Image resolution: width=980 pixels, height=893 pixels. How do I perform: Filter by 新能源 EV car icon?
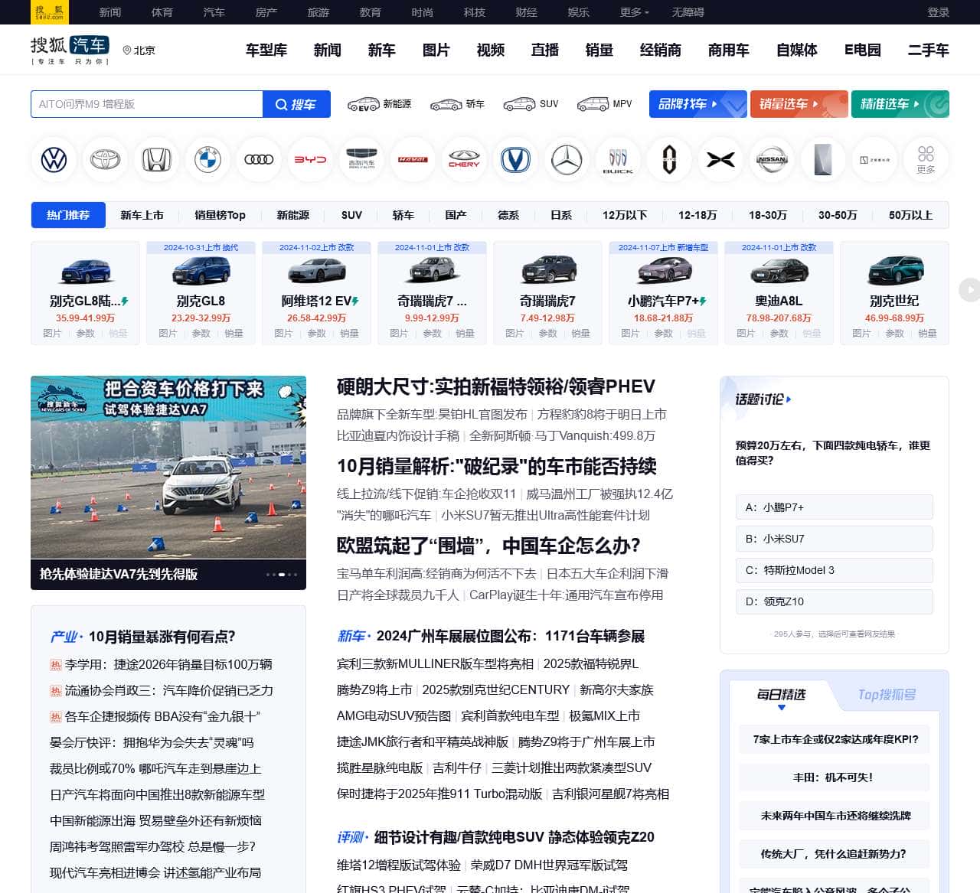379,104
